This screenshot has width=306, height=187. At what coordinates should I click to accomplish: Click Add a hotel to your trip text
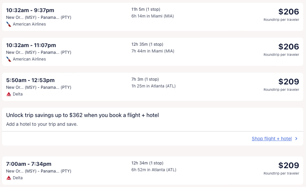tap(42, 124)
